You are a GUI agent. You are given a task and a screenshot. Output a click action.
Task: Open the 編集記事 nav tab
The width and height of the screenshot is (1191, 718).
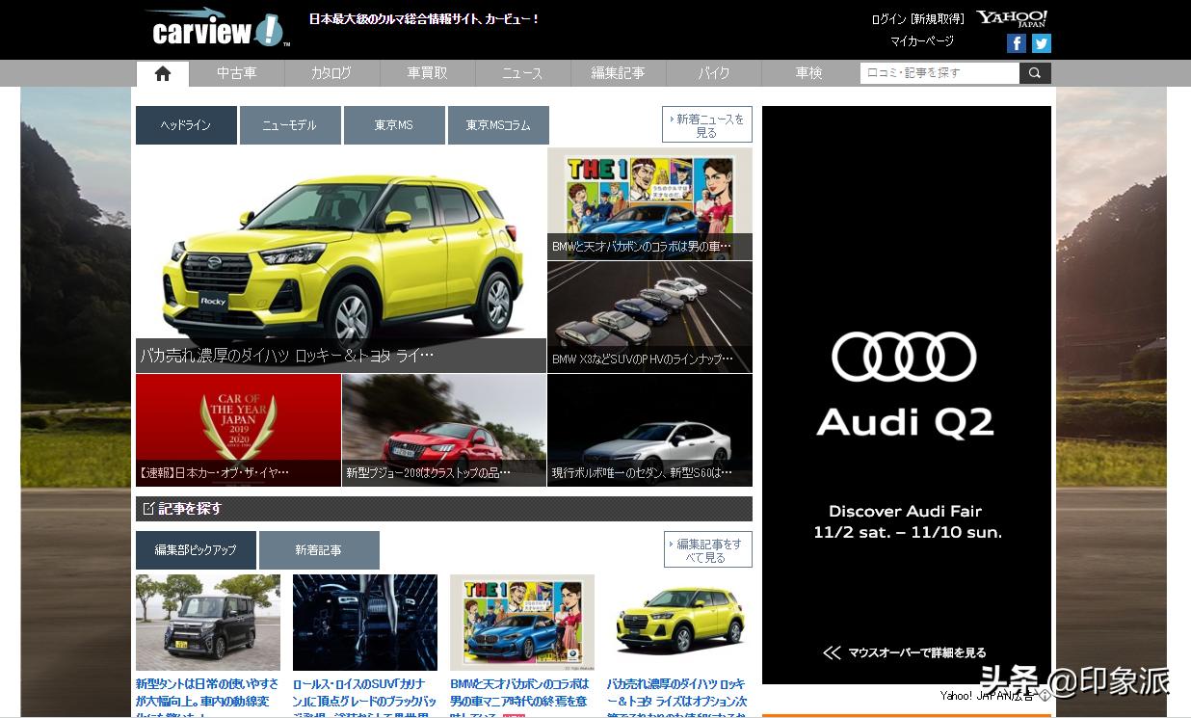[x=618, y=73]
